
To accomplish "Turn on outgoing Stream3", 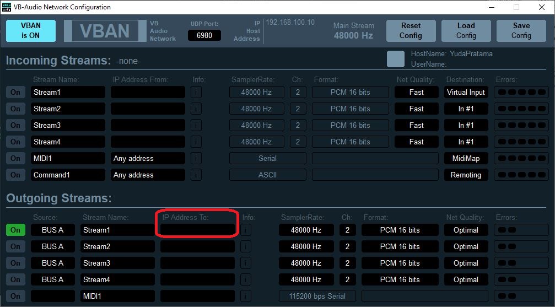I will [x=15, y=263].
